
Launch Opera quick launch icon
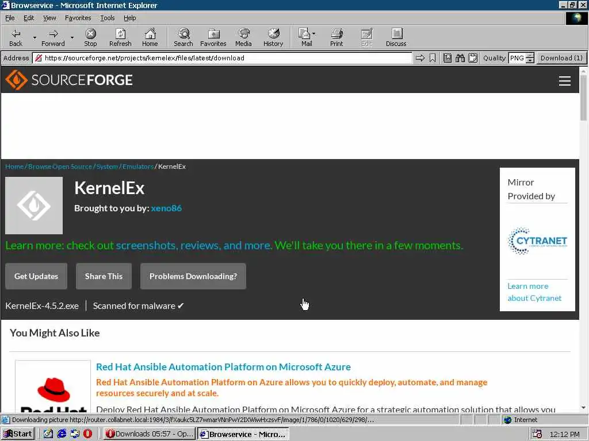(x=87, y=434)
